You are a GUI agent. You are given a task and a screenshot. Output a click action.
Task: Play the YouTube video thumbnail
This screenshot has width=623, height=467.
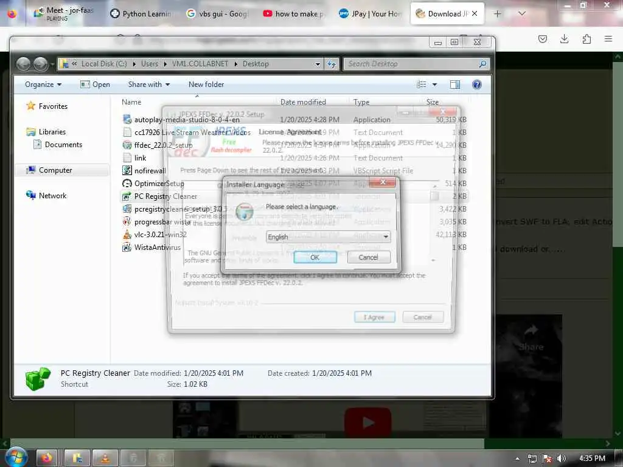367,422
